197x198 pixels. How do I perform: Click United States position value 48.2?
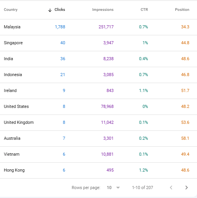tap(185, 106)
